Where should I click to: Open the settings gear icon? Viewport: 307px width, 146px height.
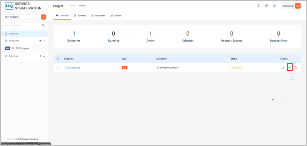tap(274, 6)
